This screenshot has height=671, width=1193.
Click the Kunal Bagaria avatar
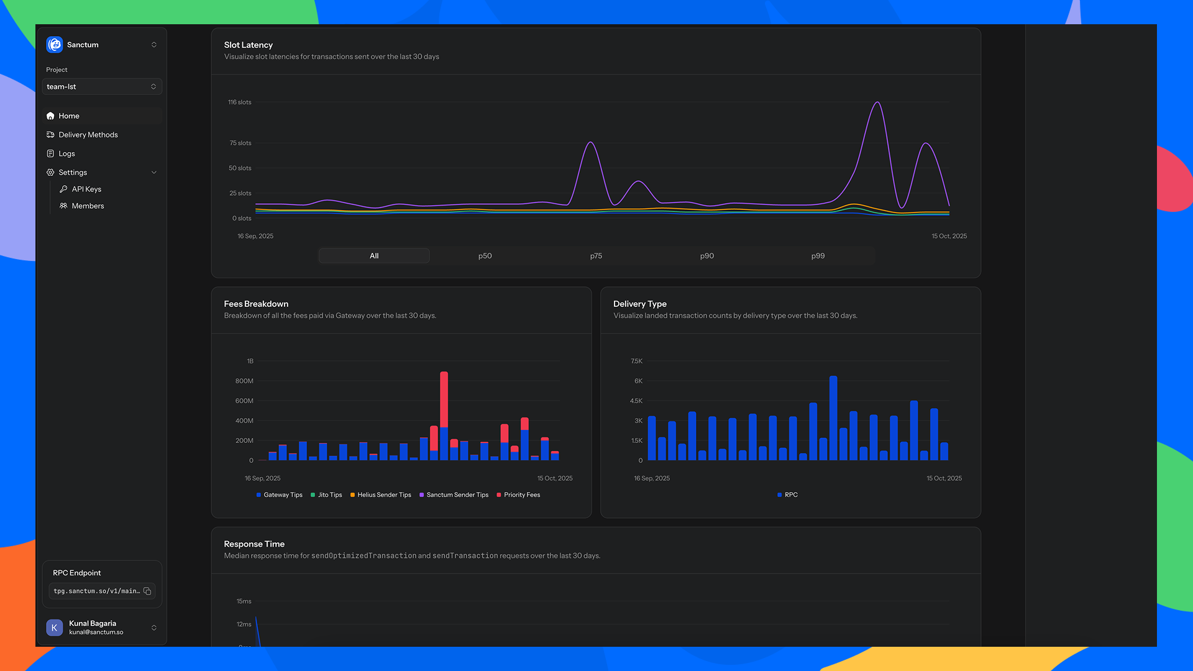pyautogui.click(x=55, y=628)
